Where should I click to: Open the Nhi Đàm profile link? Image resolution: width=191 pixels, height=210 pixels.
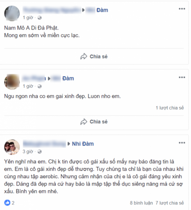tap(83, 144)
